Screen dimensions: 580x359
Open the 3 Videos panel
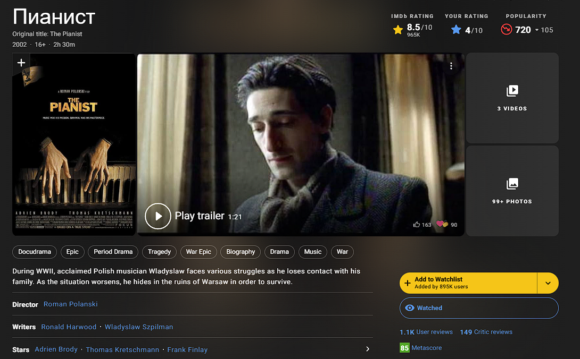512,98
